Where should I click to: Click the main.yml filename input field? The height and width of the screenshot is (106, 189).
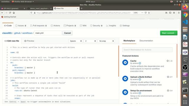[48, 33]
